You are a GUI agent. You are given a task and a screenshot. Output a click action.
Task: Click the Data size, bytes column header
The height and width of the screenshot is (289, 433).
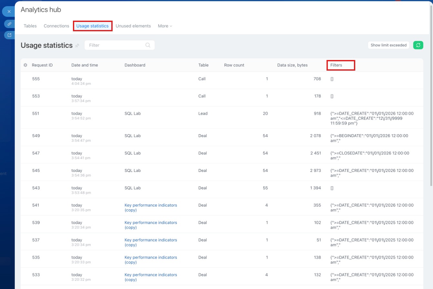(292, 65)
